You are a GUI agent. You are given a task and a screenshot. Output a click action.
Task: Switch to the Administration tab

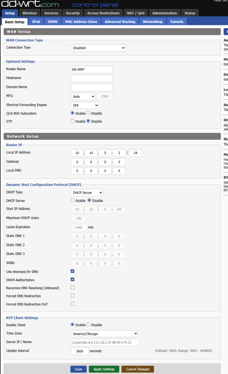pos(165,13)
